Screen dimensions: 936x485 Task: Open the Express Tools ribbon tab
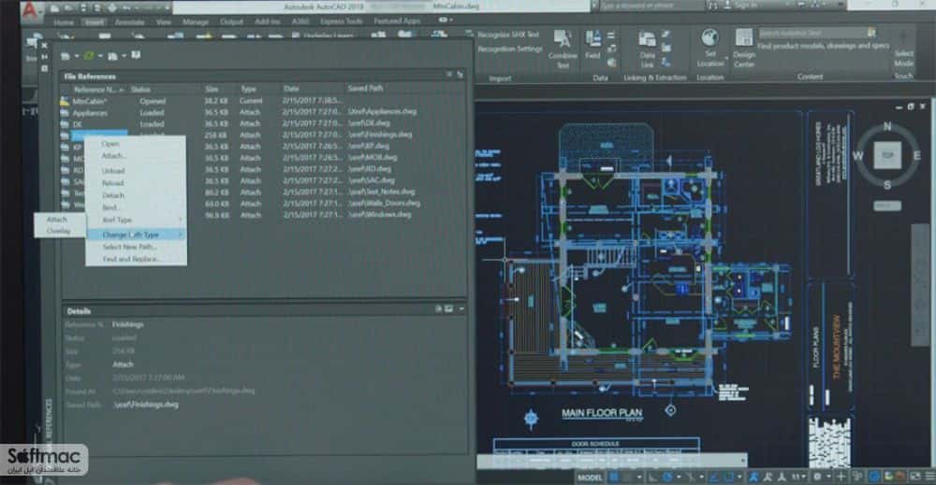pyautogui.click(x=341, y=21)
